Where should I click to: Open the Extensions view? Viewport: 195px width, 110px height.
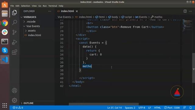point(14,52)
